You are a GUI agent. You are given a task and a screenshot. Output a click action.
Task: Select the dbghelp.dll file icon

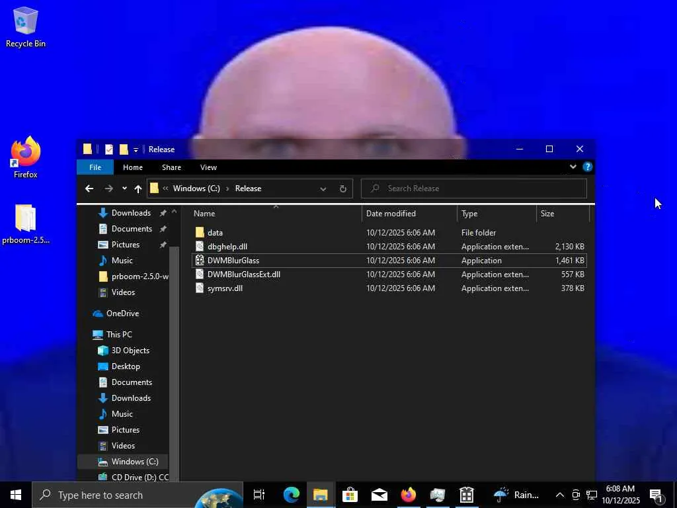tap(200, 246)
